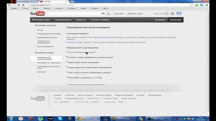The width and height of the screenshot is (216, 121).
Task: Click the page vertical scrollbar
Action: tap(208, 62)
